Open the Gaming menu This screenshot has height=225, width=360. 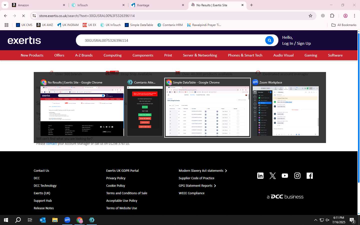click(x=311, y=55)
